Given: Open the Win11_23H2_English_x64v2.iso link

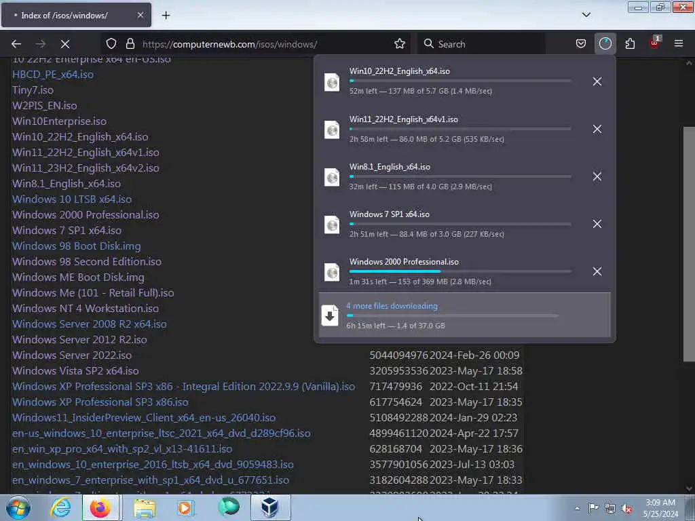Looking at the screenshot, I should tap(86, 168).
